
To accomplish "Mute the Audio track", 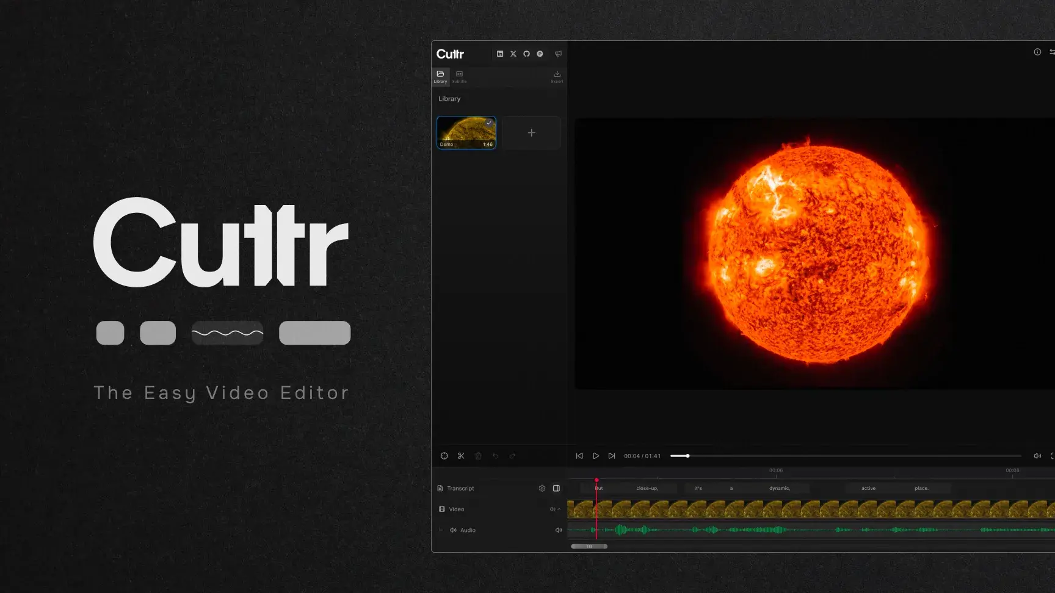I will coord(558,530).
